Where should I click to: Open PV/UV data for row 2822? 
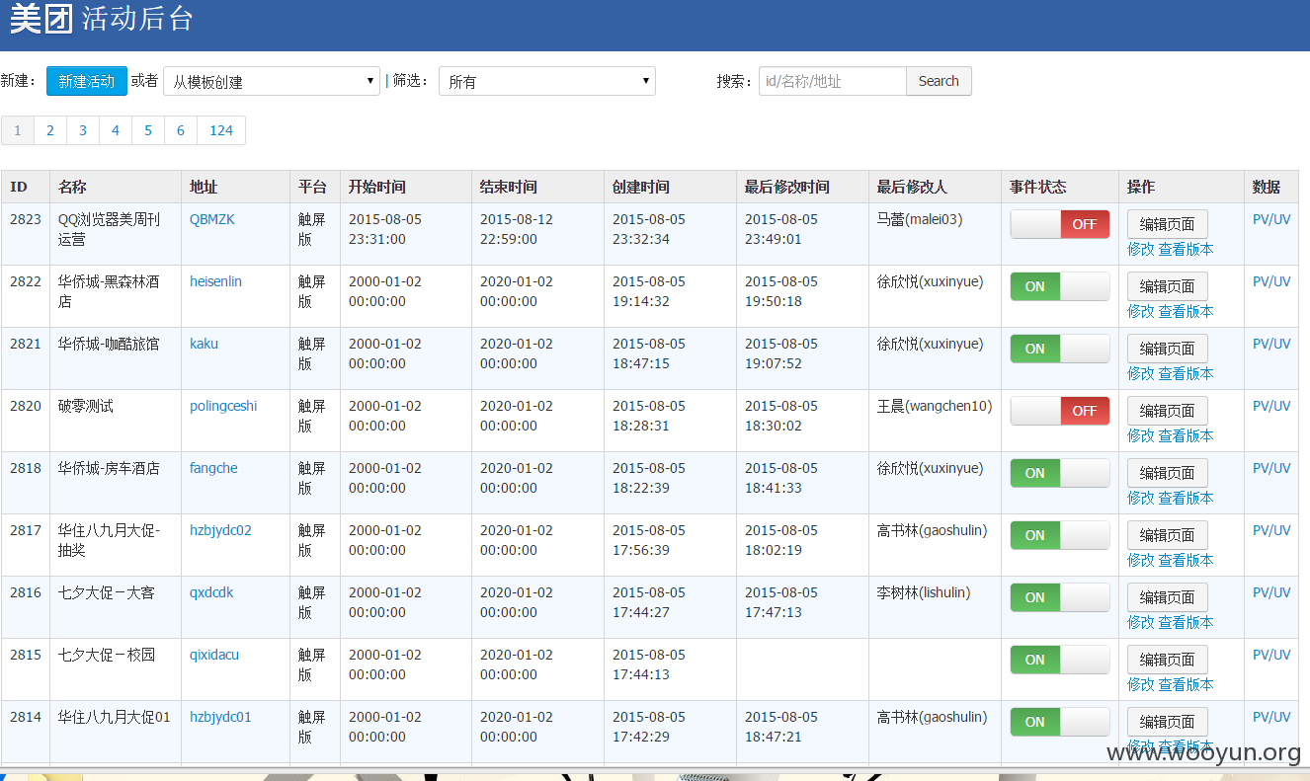point(1271,281)
